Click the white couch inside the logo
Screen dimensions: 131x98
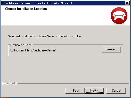tap(119, 16)
